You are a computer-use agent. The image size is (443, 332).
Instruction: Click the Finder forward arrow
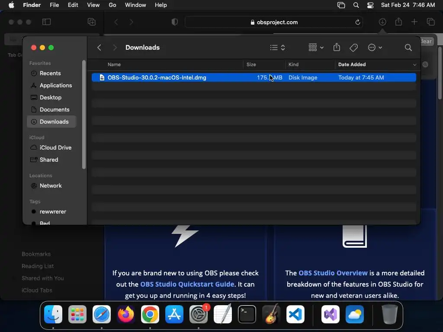tap(115, 48)
